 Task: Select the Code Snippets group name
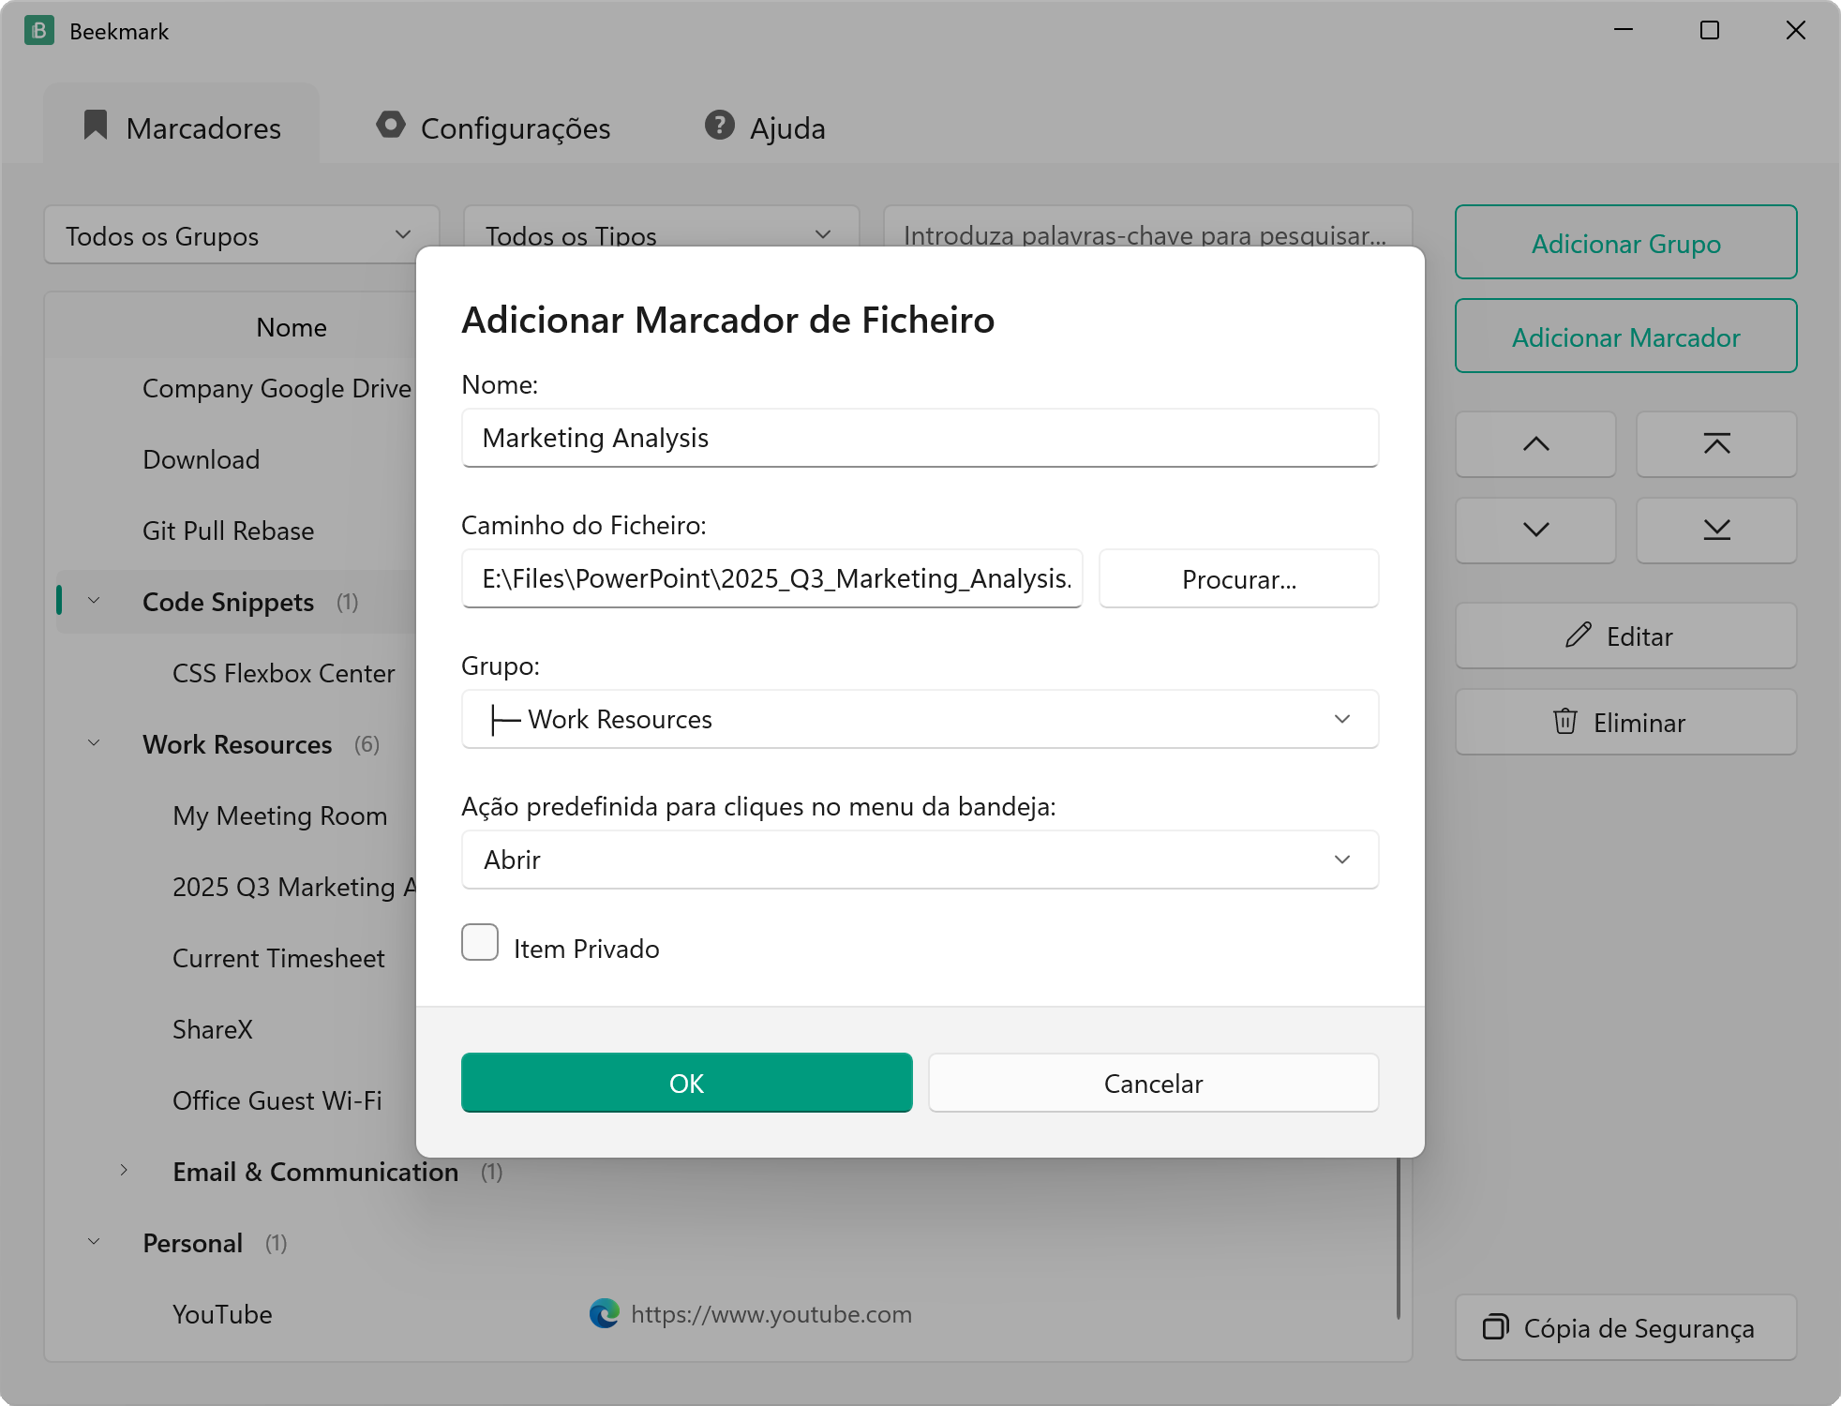(x=228, y=602)
